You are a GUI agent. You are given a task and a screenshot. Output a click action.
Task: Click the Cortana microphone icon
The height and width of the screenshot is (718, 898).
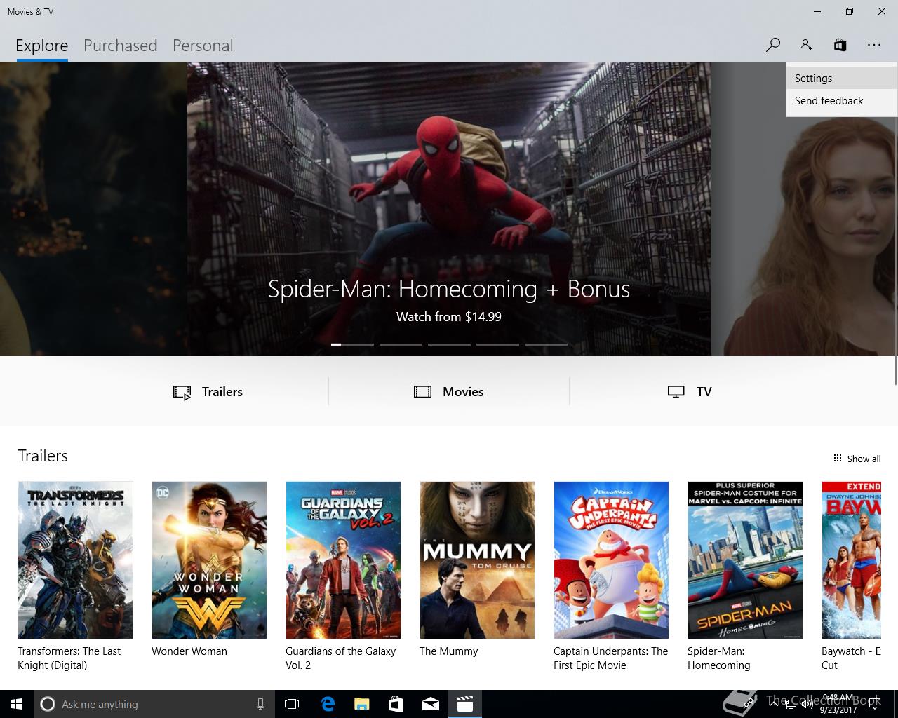tap(260, 704)
